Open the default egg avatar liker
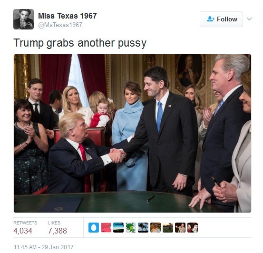263x253 pixels. click(x=94, y=227)
